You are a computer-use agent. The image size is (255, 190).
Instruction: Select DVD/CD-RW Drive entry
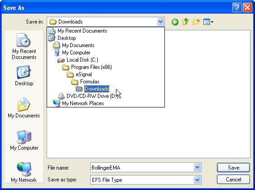coord(89,96)
